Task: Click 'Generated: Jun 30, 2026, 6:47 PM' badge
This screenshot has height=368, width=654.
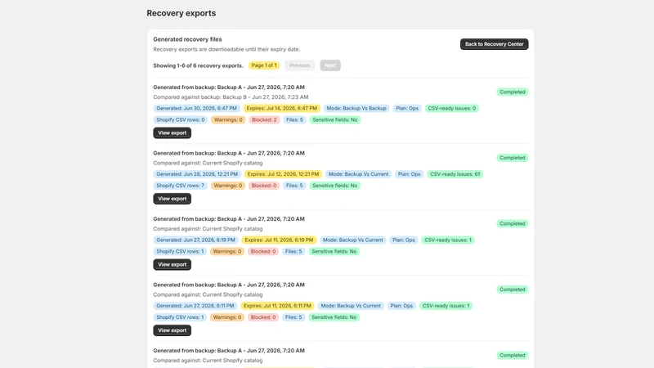Action: pyautogui.click(x=196, y=109)
